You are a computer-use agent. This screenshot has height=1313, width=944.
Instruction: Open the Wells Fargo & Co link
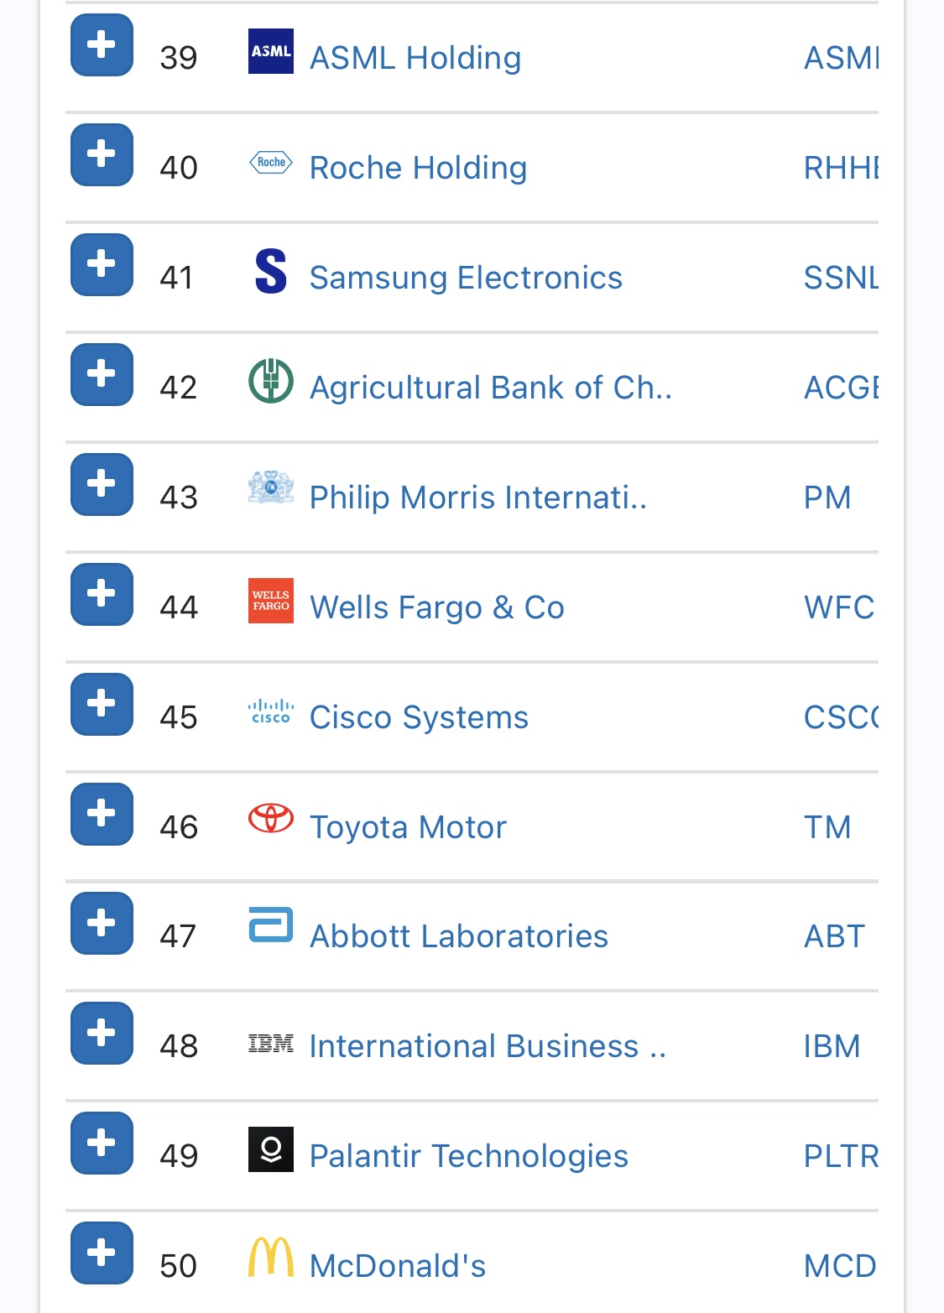436,607
